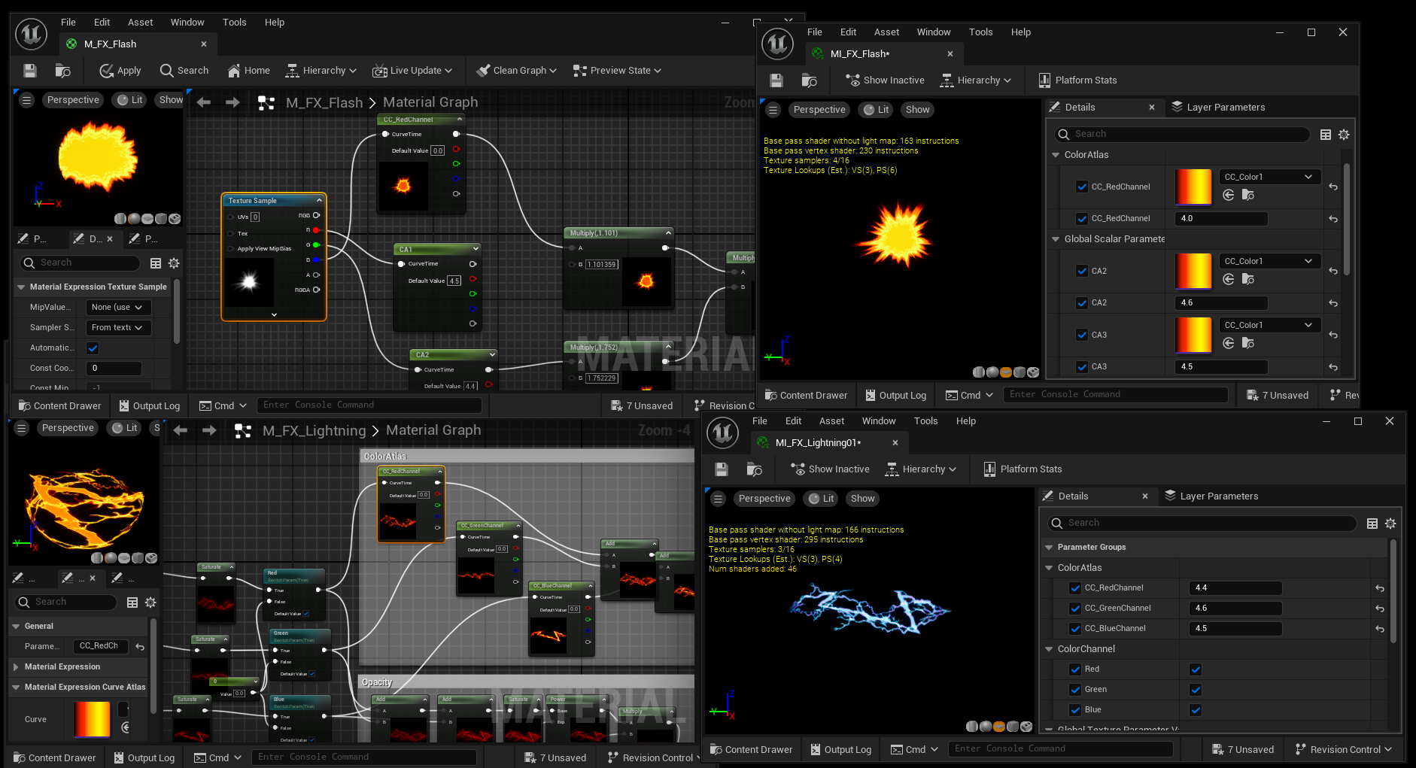Open property matrix grid icon in M_FX_Flash details
The height and width of the screenshot is (768, 1416).
tap(156, 263)
